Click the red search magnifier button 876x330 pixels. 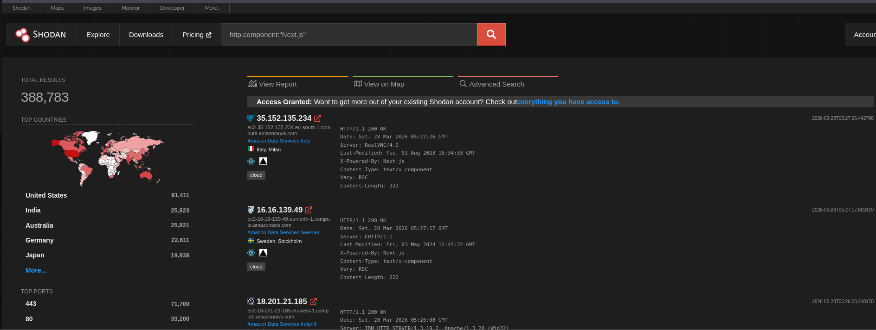(x=491, y=35)
